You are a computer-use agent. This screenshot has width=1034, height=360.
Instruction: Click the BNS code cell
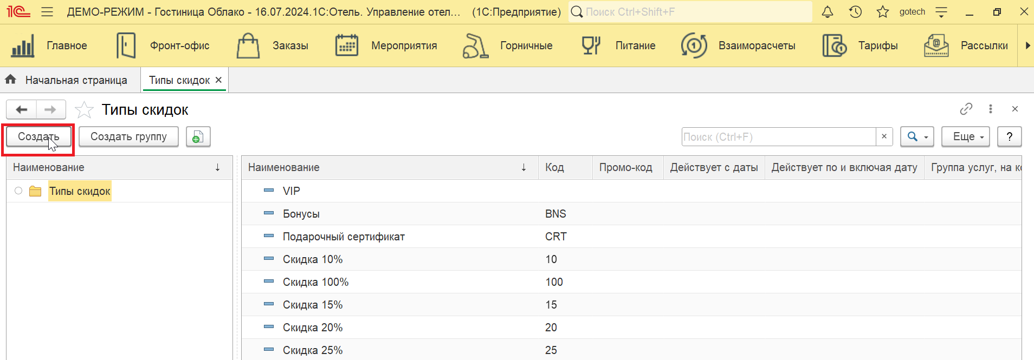click(565, 214)
